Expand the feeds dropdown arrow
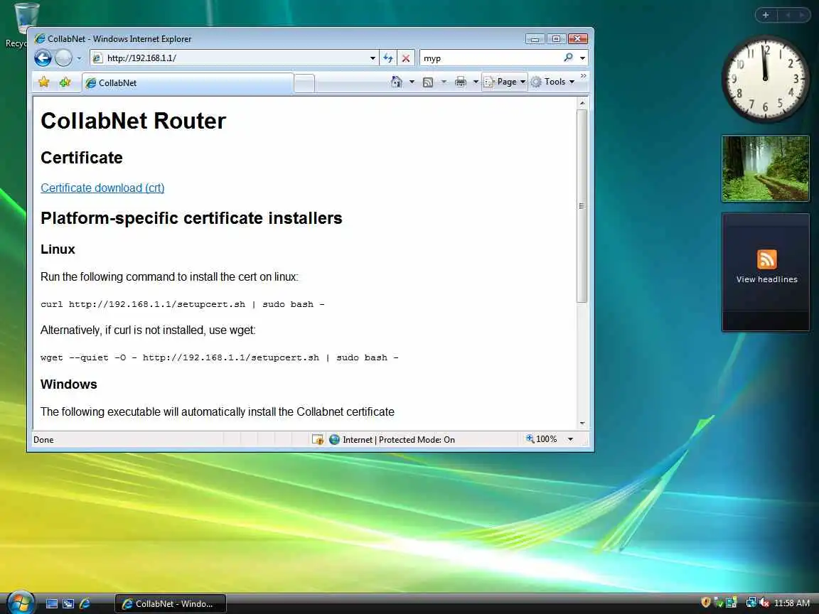 click(x=444, y=82)
